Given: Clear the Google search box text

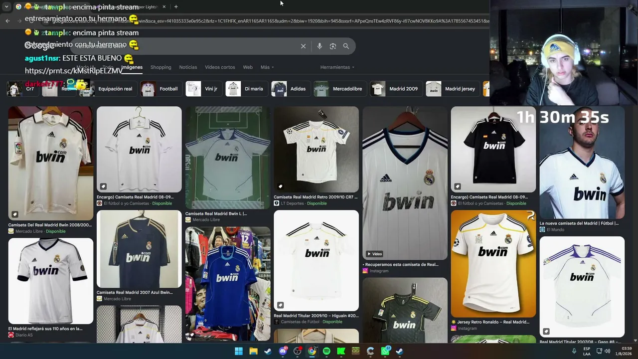Looking at the screenshot, I should (303, 46).
